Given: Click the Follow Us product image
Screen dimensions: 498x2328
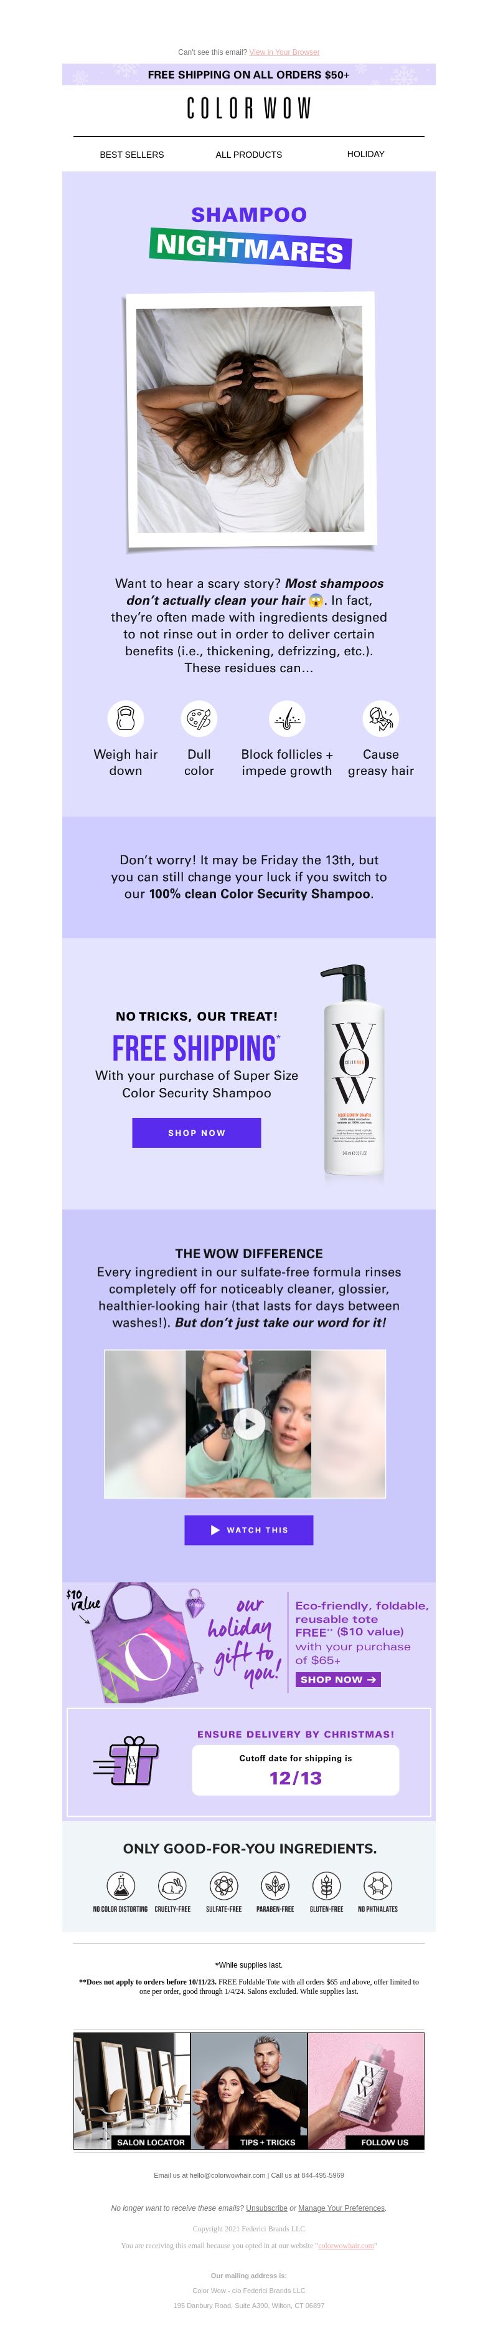Looking at the screenshot, I should click(366, 2090).
